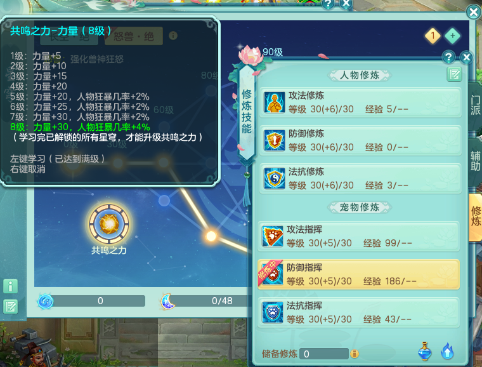Image resolution: width=482 pixels, height=367 pixels.
Task: Click the 共鸣之力 glowing orb icon
Action: point(109,224)
